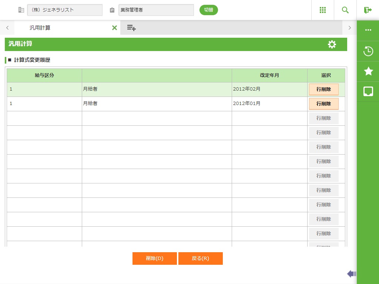Click 行削除 for the 2012年01月 row
The height and width of the screenshot is (284, 379).
323,104
